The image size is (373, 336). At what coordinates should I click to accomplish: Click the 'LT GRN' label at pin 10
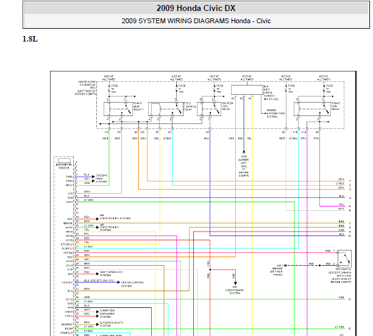tap(88, 200)
